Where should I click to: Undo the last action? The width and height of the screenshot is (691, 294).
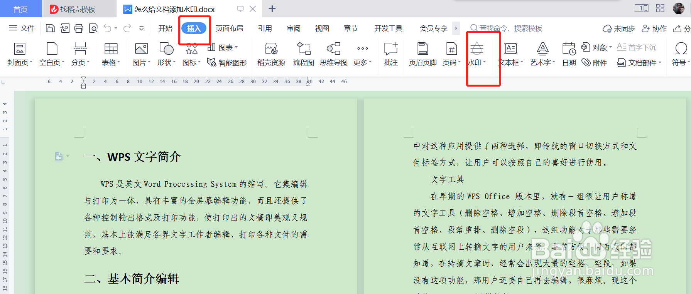108,28
